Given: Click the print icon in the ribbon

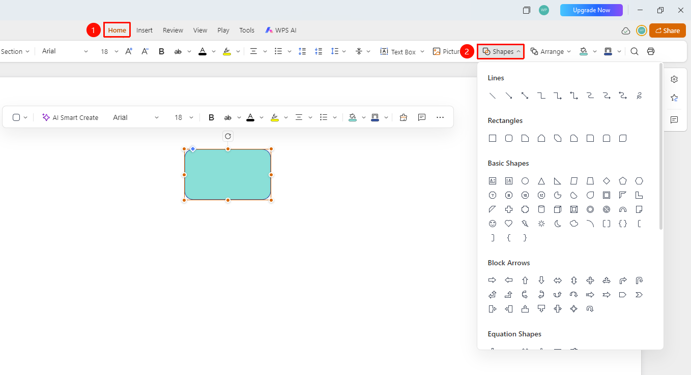Looking at the screenshot, I should [x=650, y=51].
